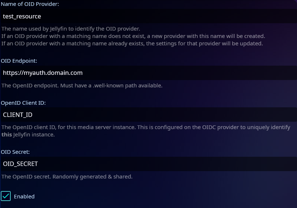Place cursor in the 'https://myauth.domain.com' URL text
This screenshot has height=208, width=297.
(42, 73)
